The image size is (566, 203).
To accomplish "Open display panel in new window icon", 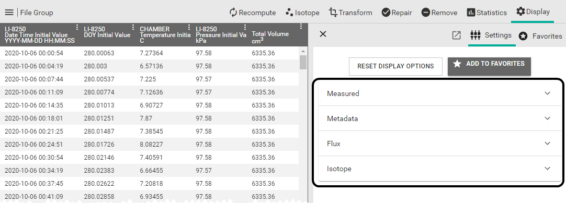I will click(x=456, y=35).
